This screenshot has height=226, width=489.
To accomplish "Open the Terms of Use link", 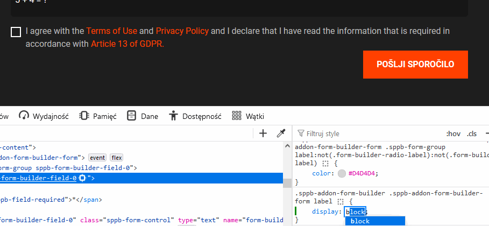I will (x=111, y=31).
